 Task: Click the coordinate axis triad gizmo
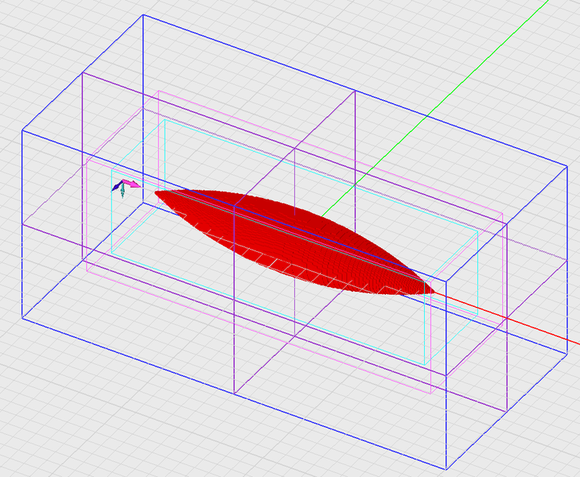pos(126,188)
